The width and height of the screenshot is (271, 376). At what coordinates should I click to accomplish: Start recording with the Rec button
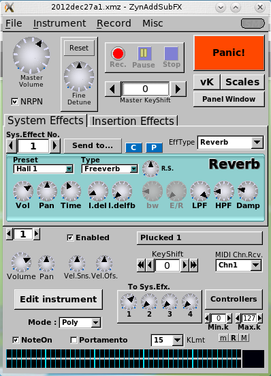pyautogui.click(x=118, y=53)
